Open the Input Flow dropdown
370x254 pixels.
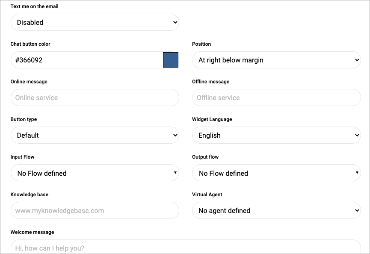(95, 173)
